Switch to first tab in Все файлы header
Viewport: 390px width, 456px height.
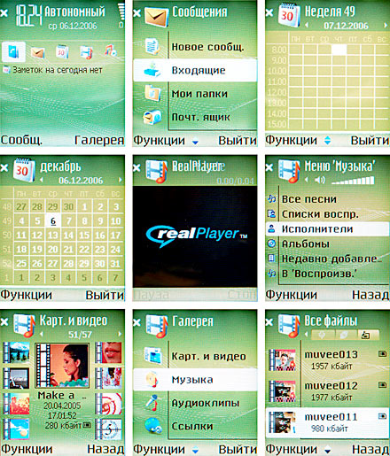click(x=323, y=335)
